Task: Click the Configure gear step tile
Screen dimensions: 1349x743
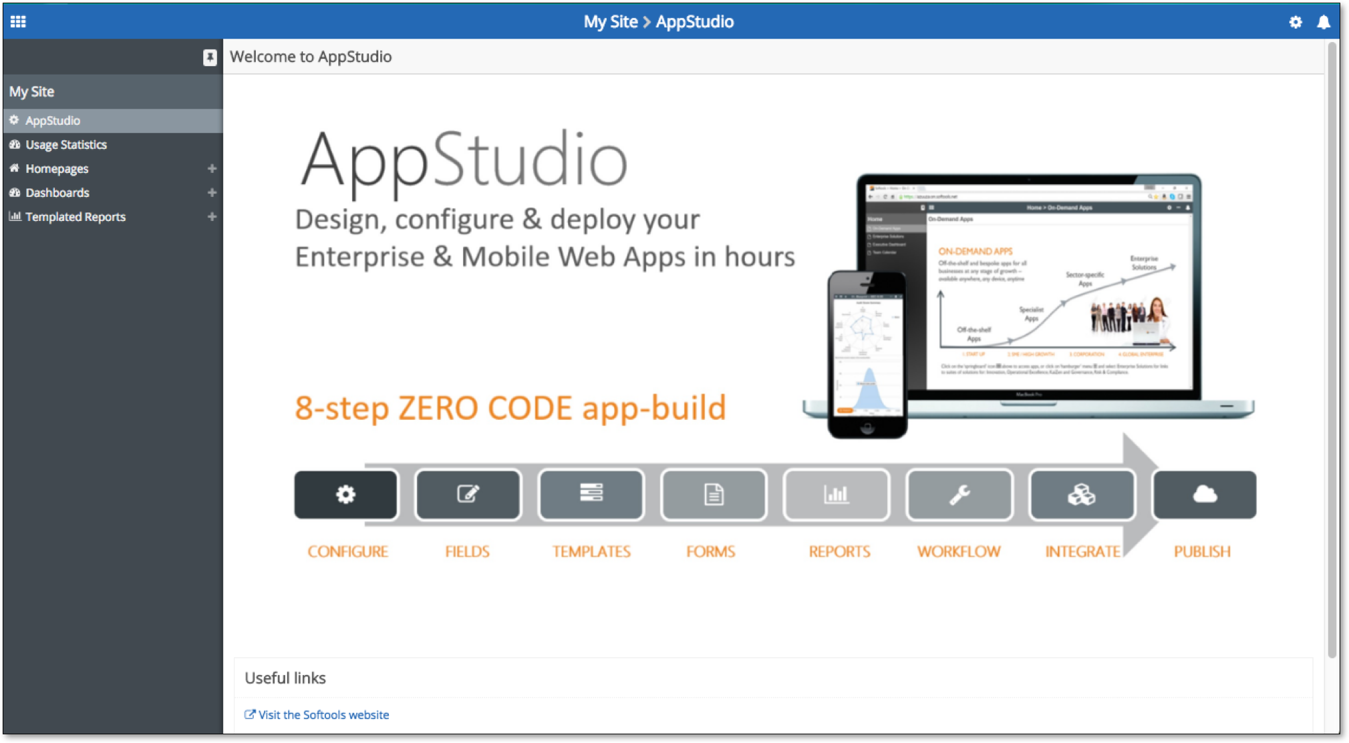Action: [346, 495]
